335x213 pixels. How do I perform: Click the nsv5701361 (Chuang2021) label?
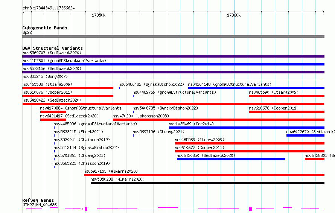(79, 155)
